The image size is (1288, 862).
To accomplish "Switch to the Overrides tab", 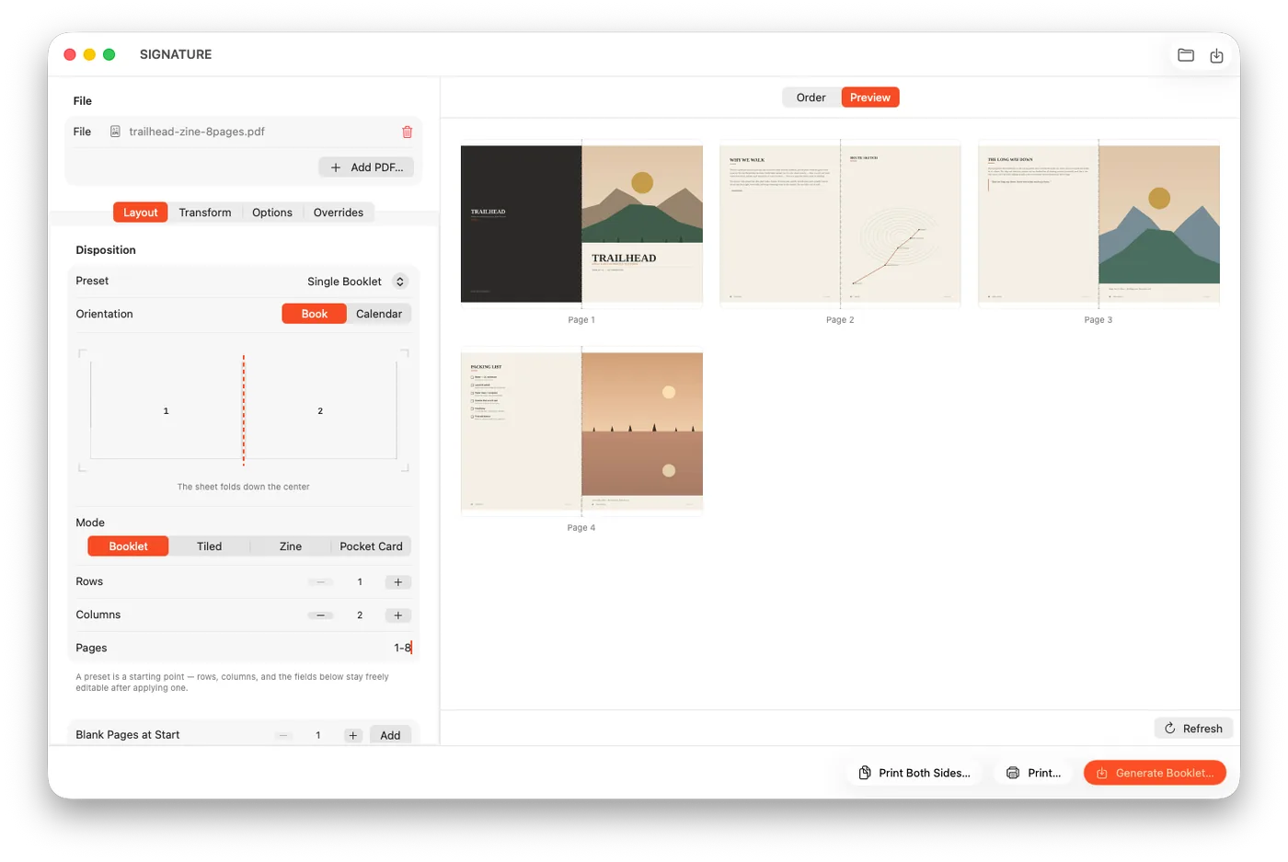I will coord(339,213).
